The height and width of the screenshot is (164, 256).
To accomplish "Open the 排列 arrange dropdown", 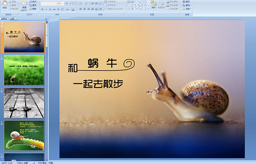I will [x=154, y=5].
